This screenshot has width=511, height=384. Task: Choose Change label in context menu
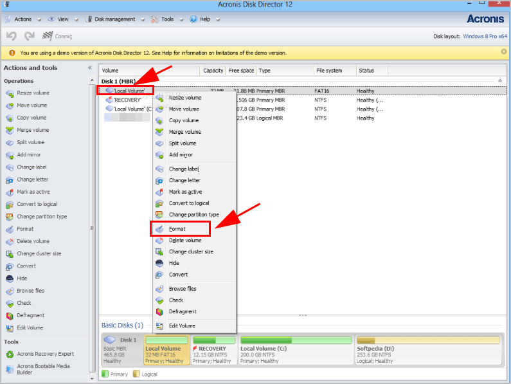click(x=194, y=169)
